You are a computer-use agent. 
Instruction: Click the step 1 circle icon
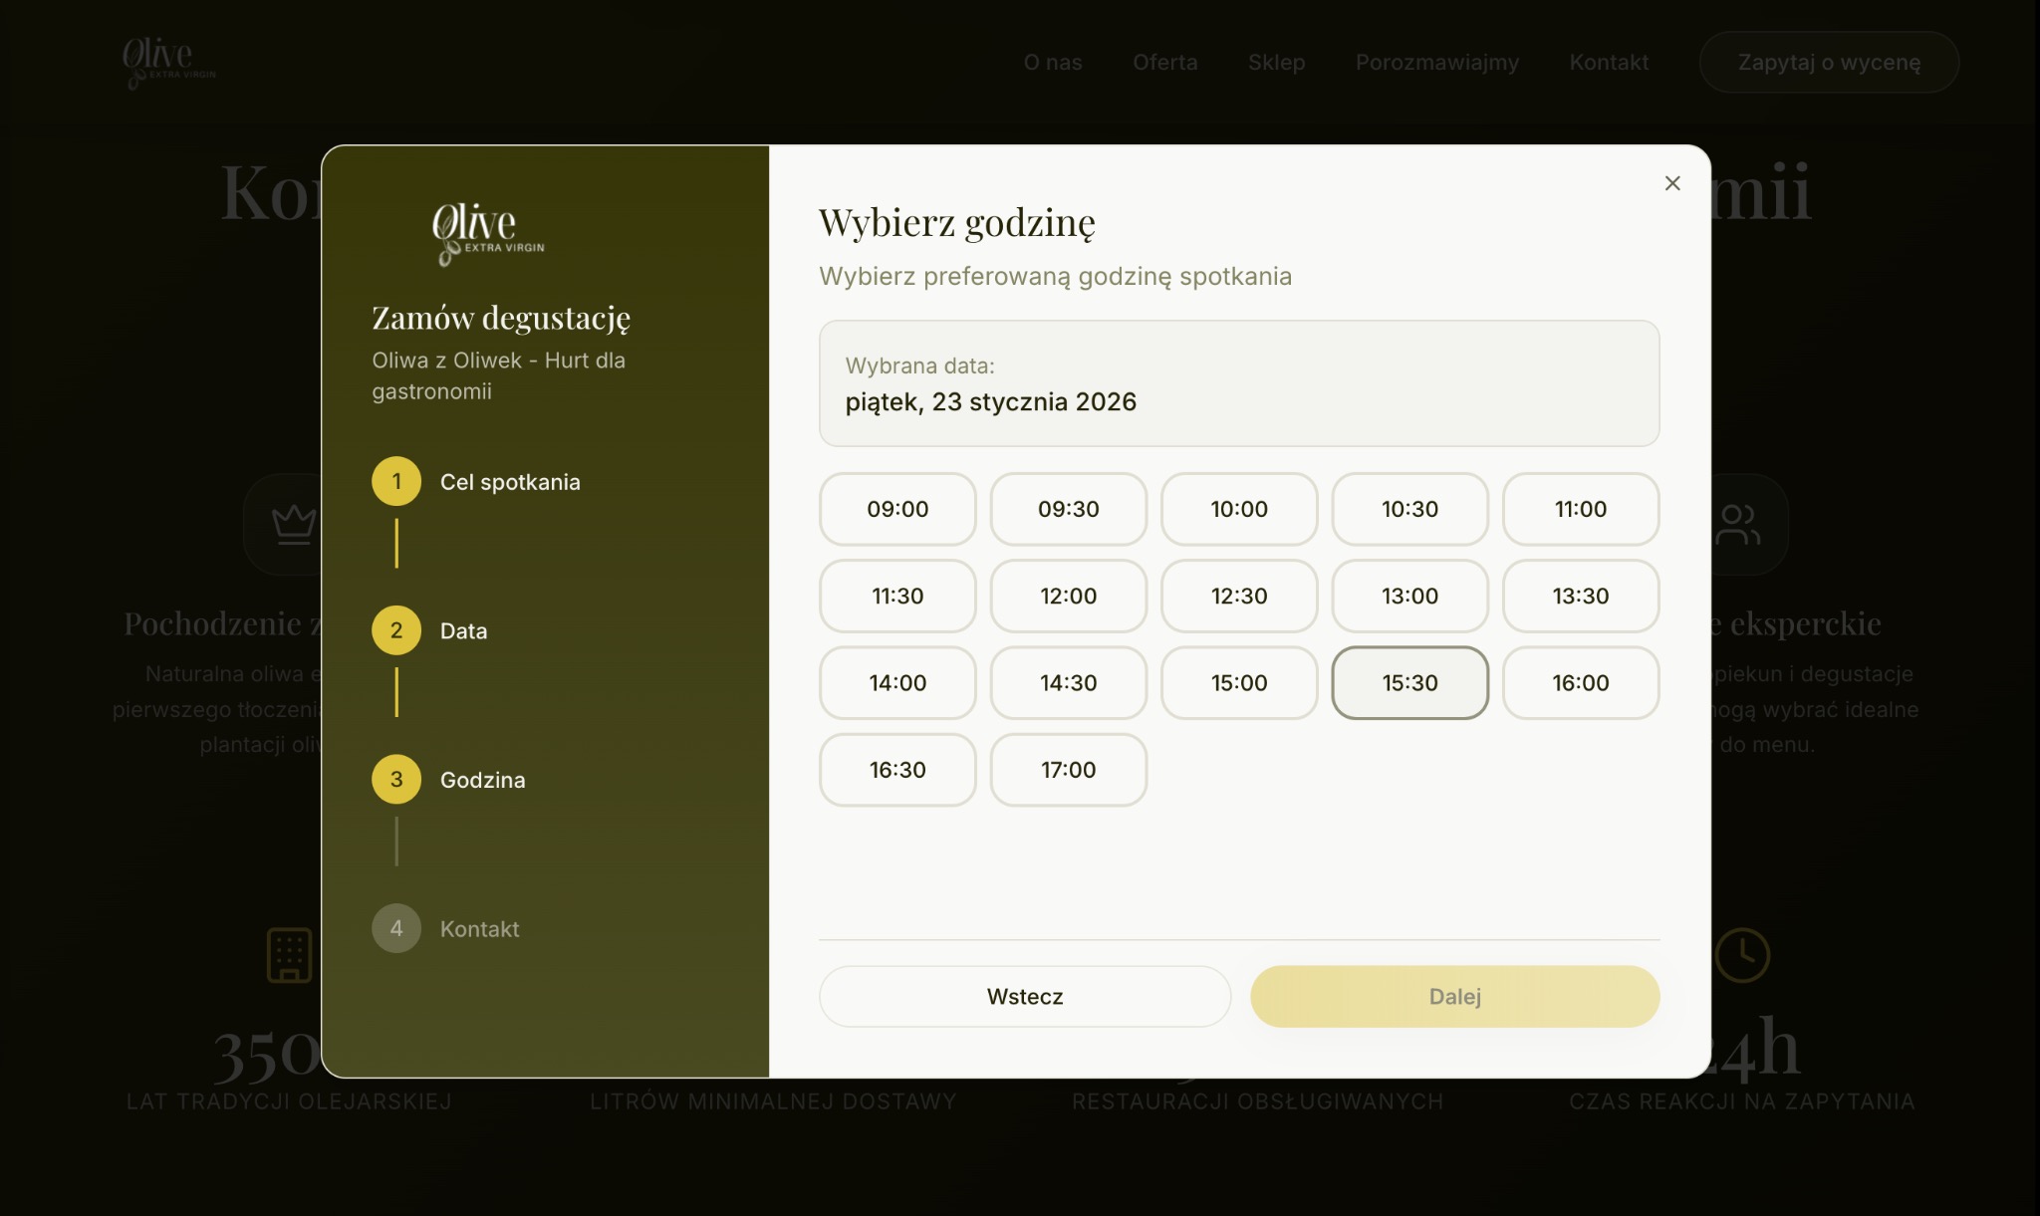(396, 481)
